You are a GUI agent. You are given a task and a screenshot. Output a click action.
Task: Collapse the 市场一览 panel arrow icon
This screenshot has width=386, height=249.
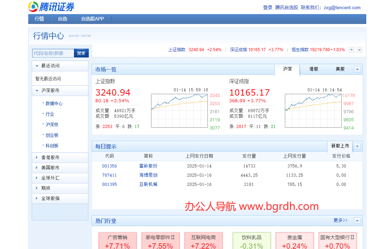point(357,69)
